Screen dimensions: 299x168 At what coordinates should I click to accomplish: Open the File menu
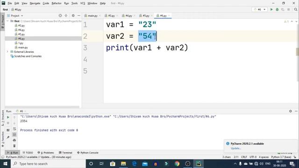9,3
